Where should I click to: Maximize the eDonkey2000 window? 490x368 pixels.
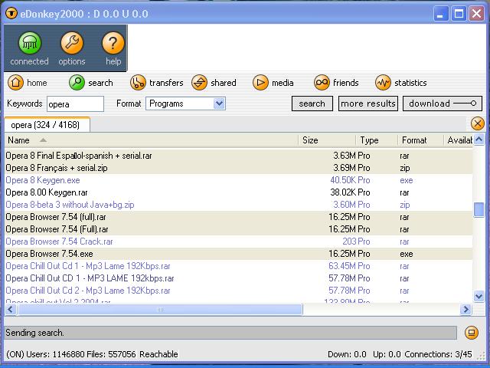pos(459,14)
